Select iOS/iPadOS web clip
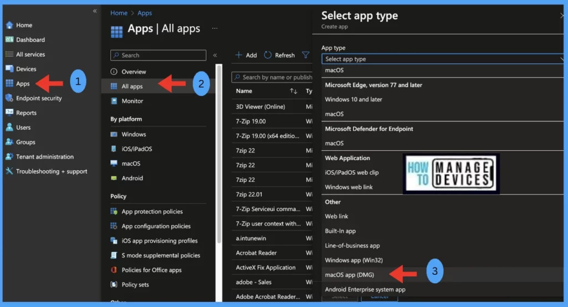Viewport: 568px width, 307px height. 352,173
